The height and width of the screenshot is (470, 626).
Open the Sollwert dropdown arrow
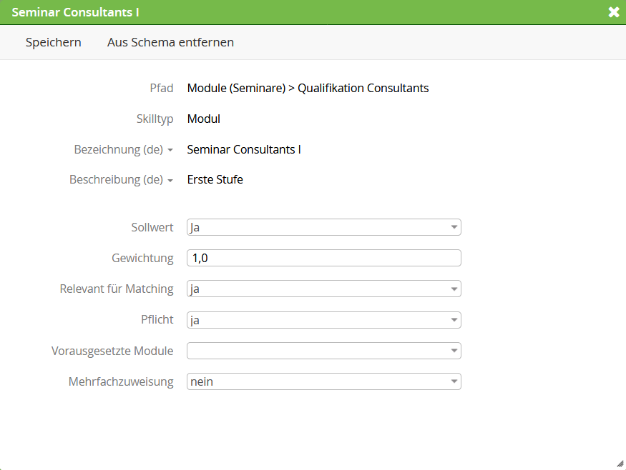pos(454,227)
